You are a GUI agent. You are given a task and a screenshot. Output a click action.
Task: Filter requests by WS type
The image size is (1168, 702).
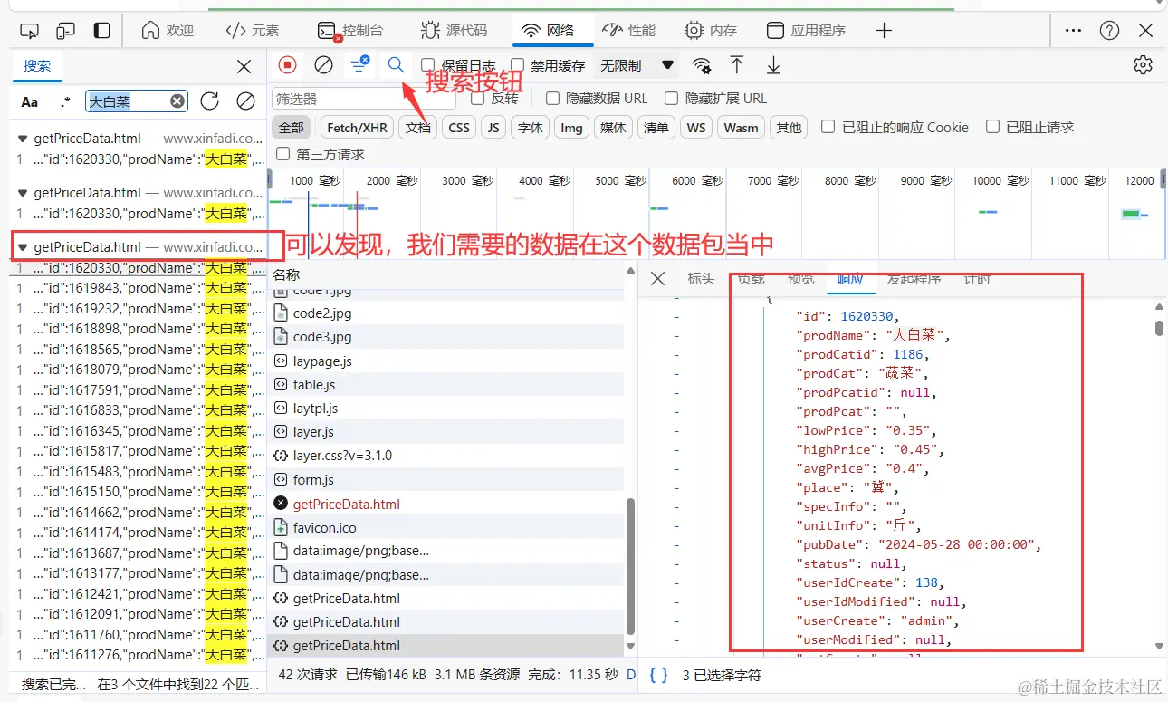696,128
